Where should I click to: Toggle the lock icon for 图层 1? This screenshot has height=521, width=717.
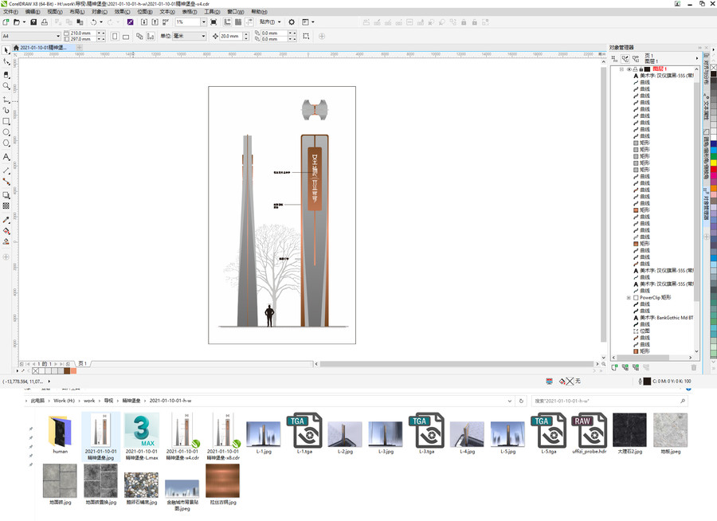pos(641,69)
